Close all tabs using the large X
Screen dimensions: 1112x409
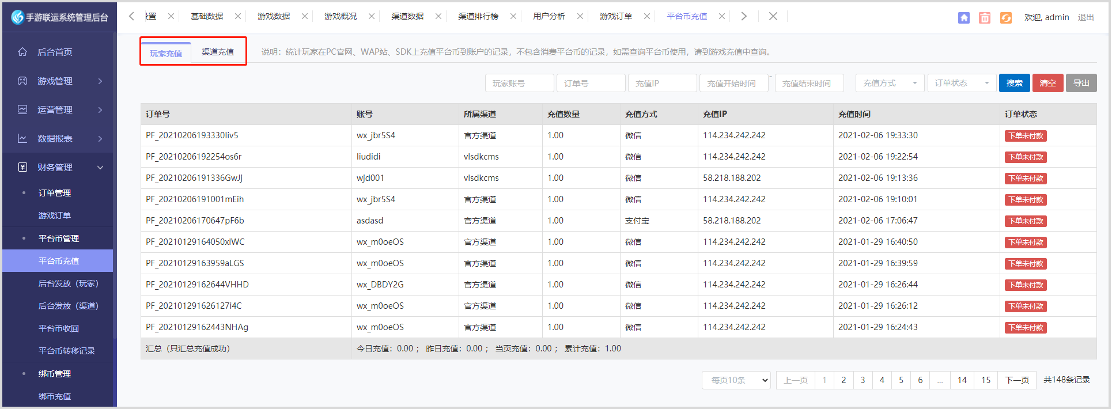tap(773, 16)
